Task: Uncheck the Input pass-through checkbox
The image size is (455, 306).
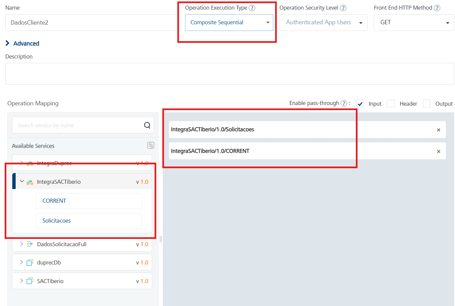Action: coord(360,104)
